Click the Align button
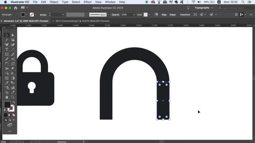 (164, 15)
